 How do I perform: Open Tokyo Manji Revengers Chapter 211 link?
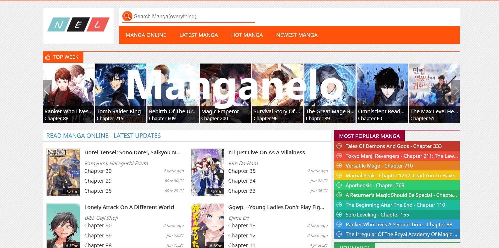point(402,156)
